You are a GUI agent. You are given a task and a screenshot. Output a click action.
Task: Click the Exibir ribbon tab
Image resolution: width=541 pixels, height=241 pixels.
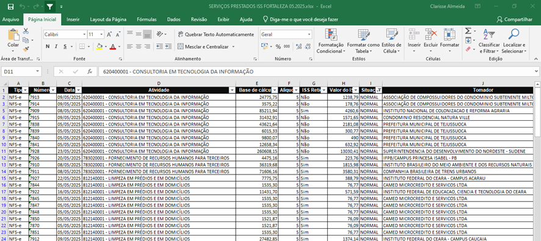[x=223, y=20]
